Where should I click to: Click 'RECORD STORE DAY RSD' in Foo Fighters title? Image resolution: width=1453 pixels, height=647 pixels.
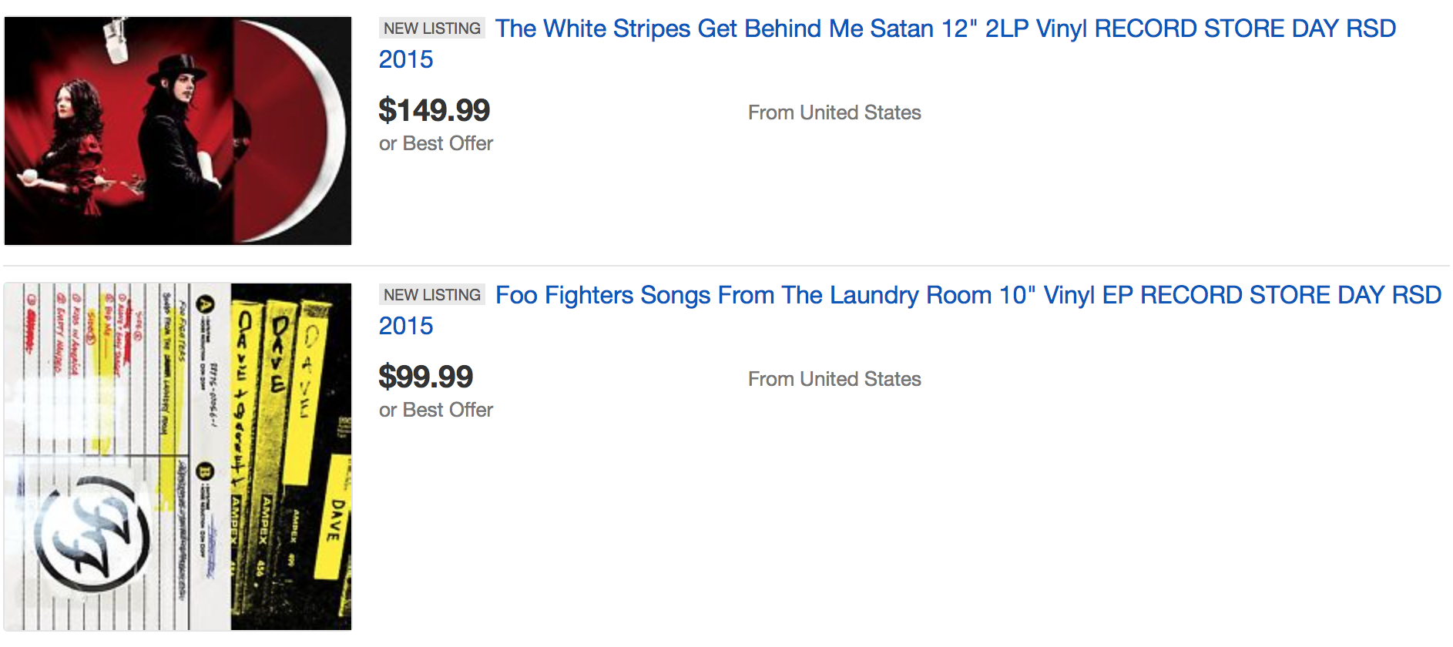[1290, 295]
